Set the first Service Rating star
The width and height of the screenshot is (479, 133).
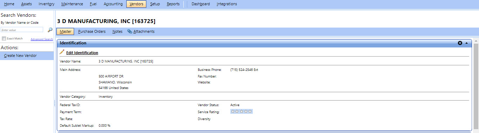pyautogui.click(x=232, y=111)
